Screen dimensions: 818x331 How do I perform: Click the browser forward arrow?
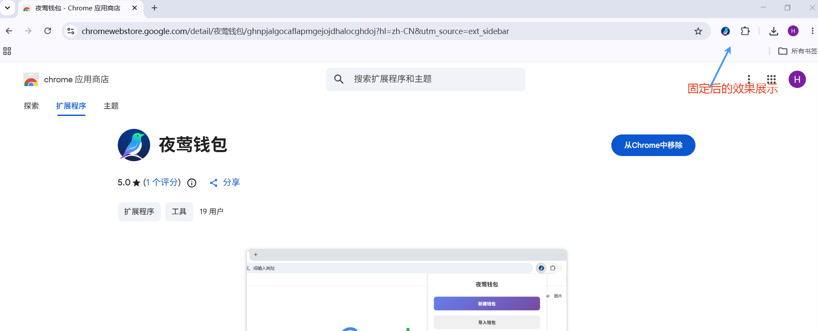(28, 31)
